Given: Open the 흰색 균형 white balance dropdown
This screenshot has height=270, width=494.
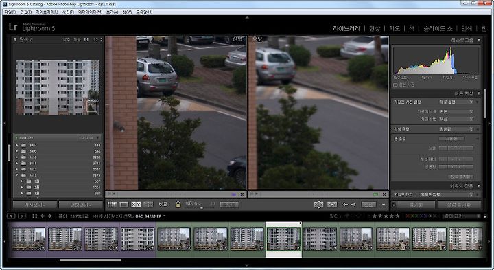Looking at the screenshot, I should (456, 129).
